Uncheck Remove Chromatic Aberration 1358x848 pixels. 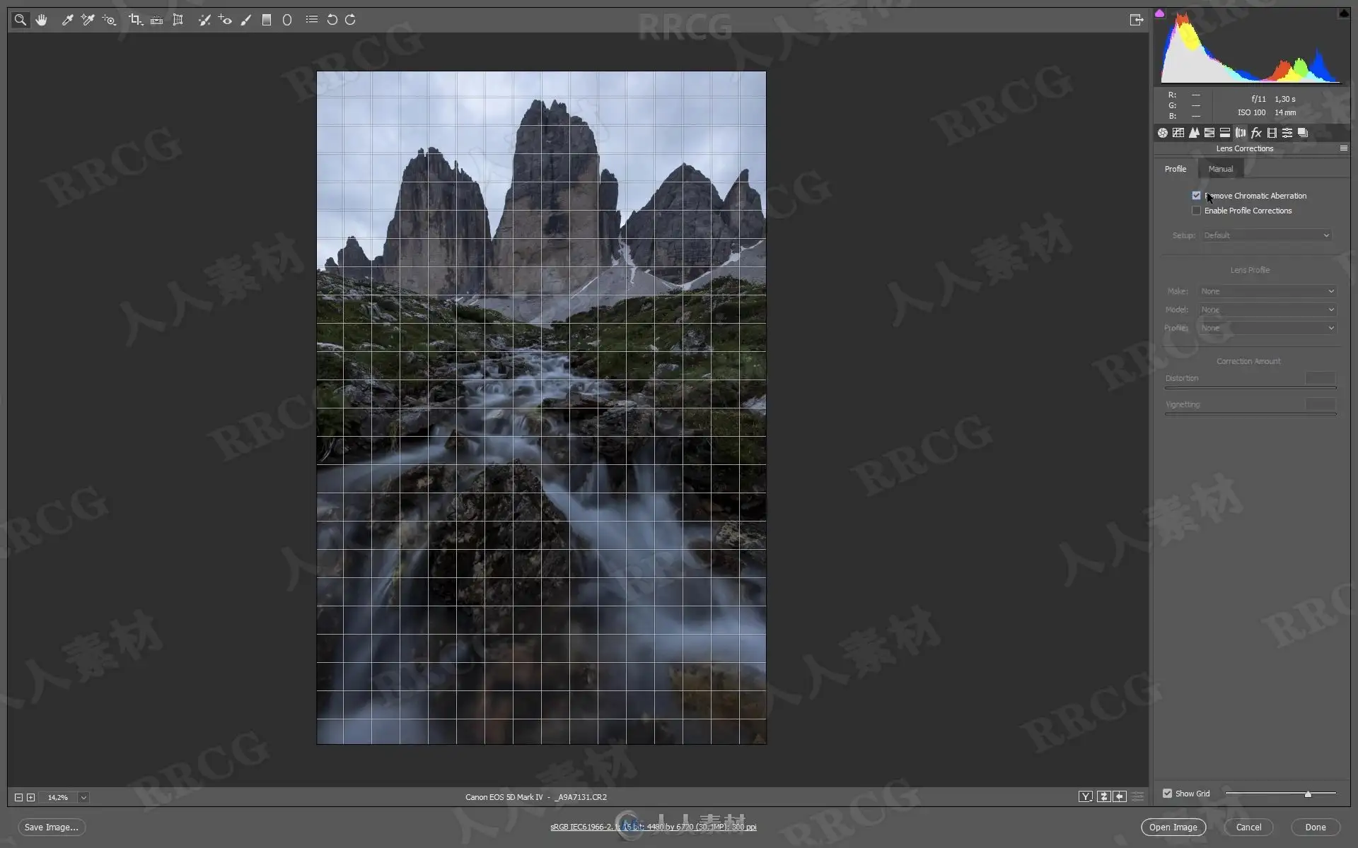coord(1196,196)
